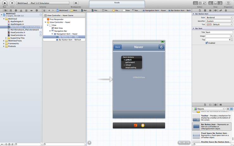Image resolution: width=234 pixels, height=146 pixels.
Task: Expand the Supporting Files group
Action: [x=6, y=38]
